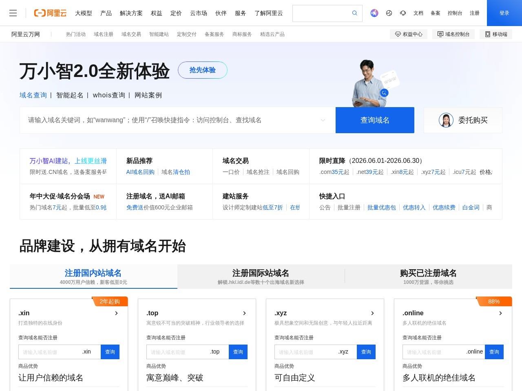Viewport: 522px width, 391px height.
Task: Select the 注册国内站域名 tab
Action: tap(93, 277)
